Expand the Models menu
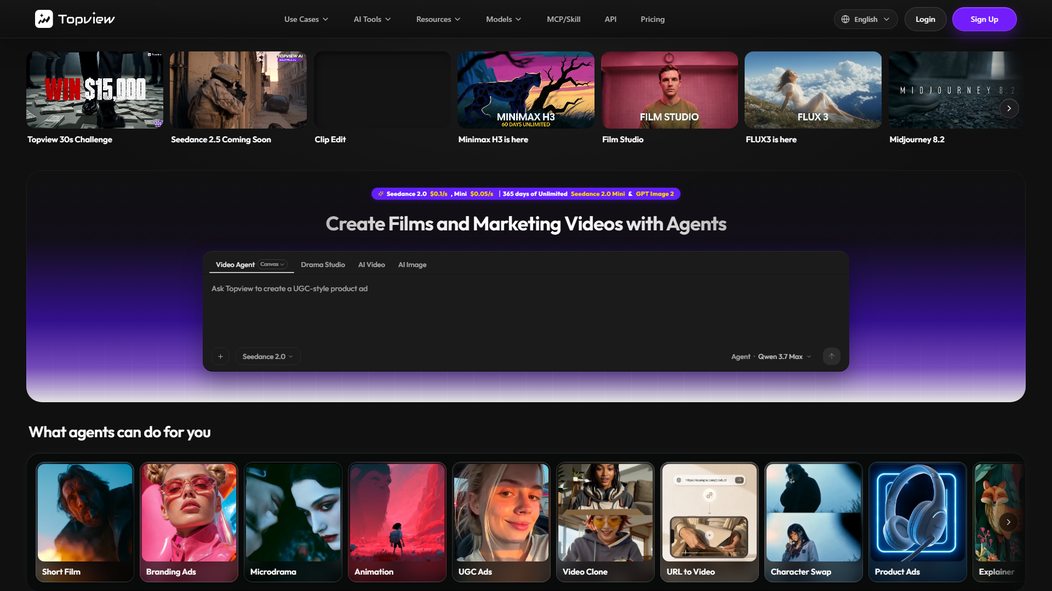The image size is (1052, 591). (x=504, y=19)
